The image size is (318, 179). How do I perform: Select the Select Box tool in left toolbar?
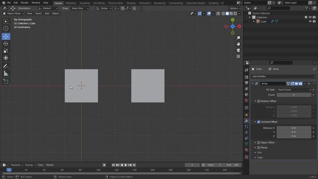coord(6,21)
